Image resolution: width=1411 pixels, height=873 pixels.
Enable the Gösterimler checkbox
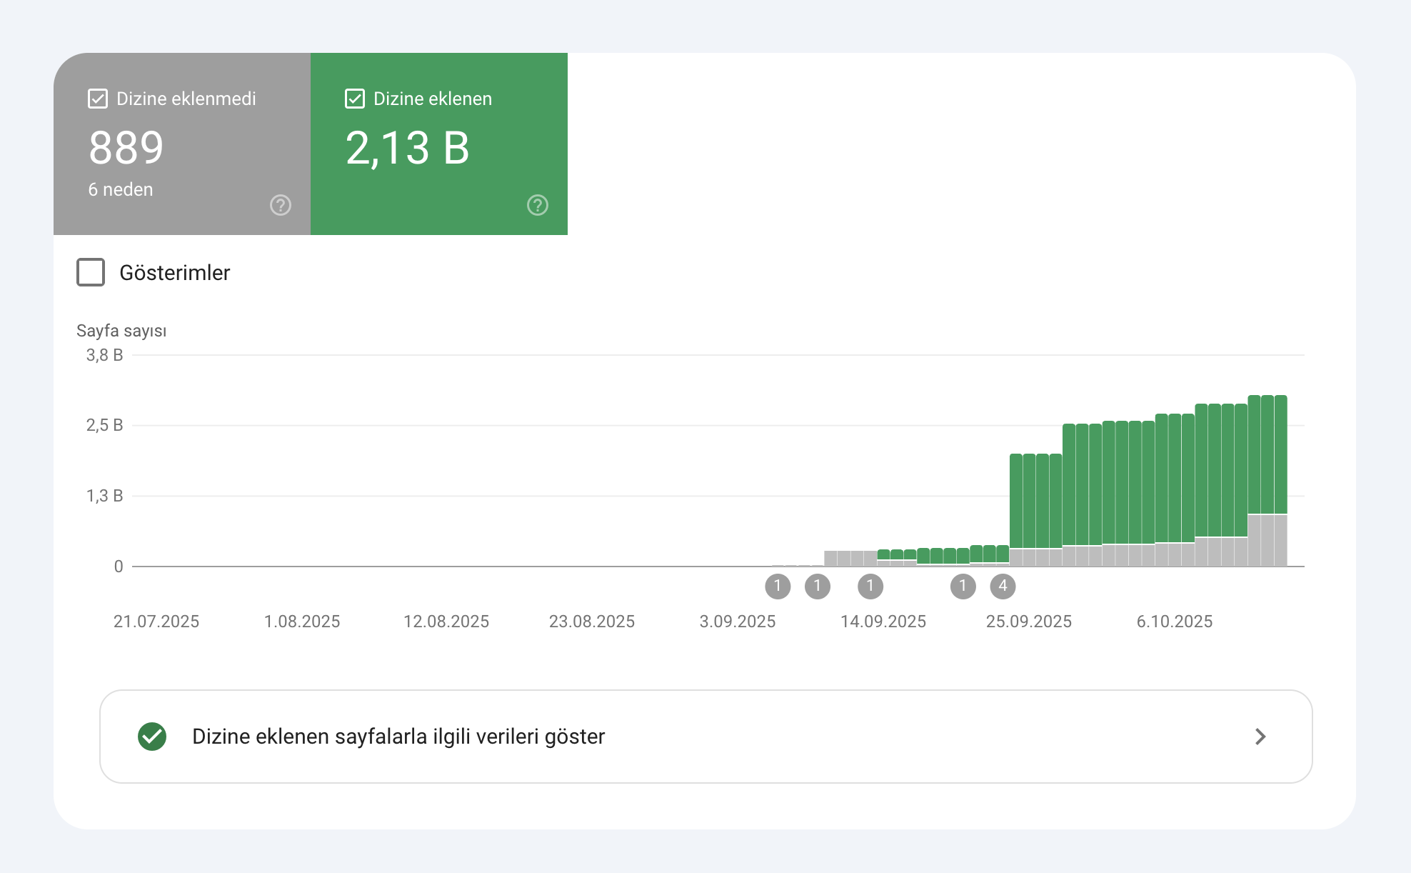tap(91, 272)
